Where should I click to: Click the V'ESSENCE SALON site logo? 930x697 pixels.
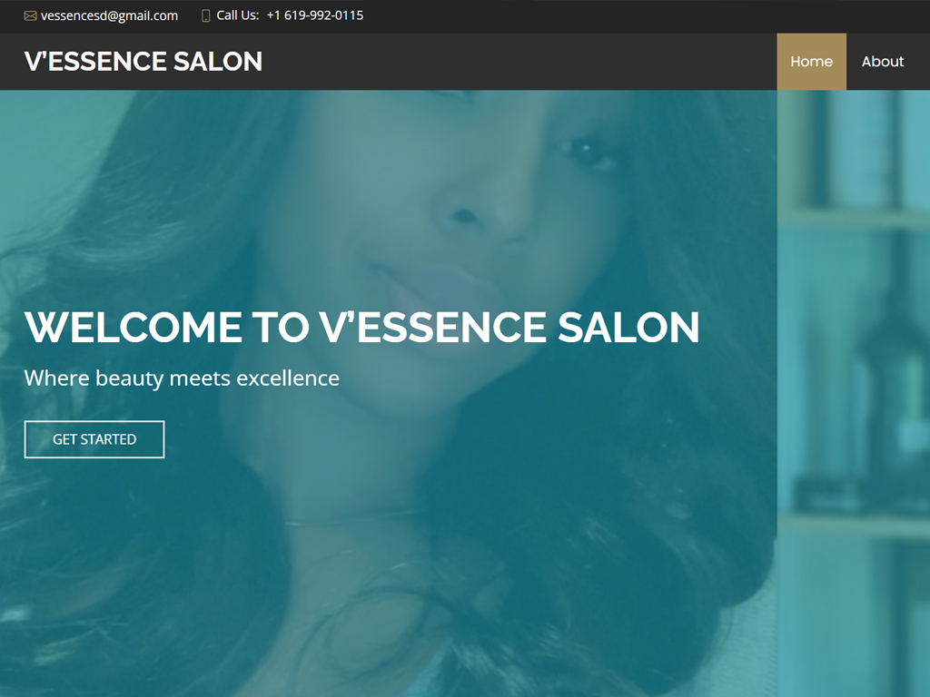[143, 62]
